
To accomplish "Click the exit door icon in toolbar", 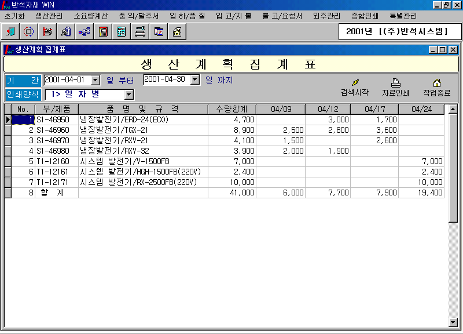I will [10, 32].
